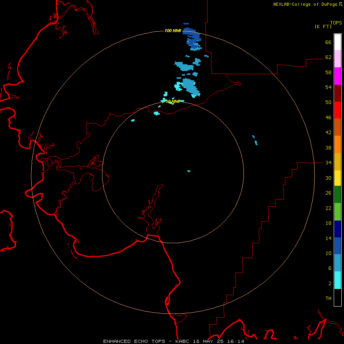Pick the light green legend swatch

click(338, 212)
